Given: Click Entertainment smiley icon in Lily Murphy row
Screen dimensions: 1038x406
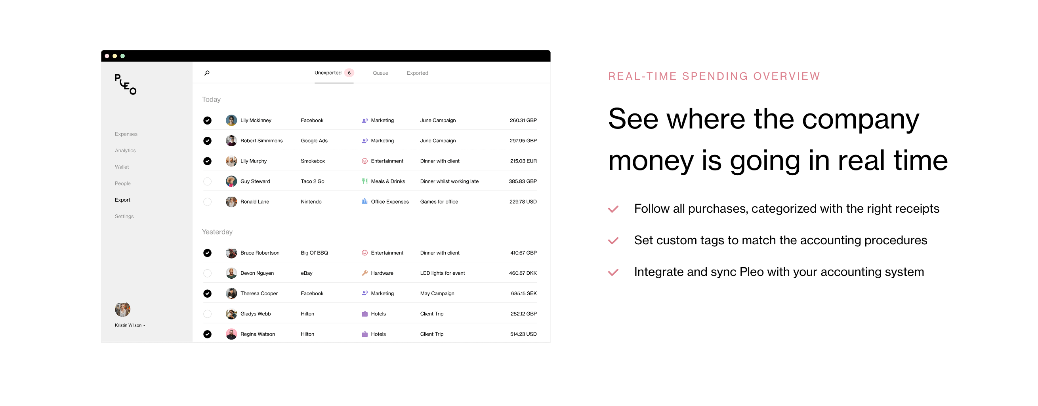Looking at the screenshot, I should (x=364, y=161).
